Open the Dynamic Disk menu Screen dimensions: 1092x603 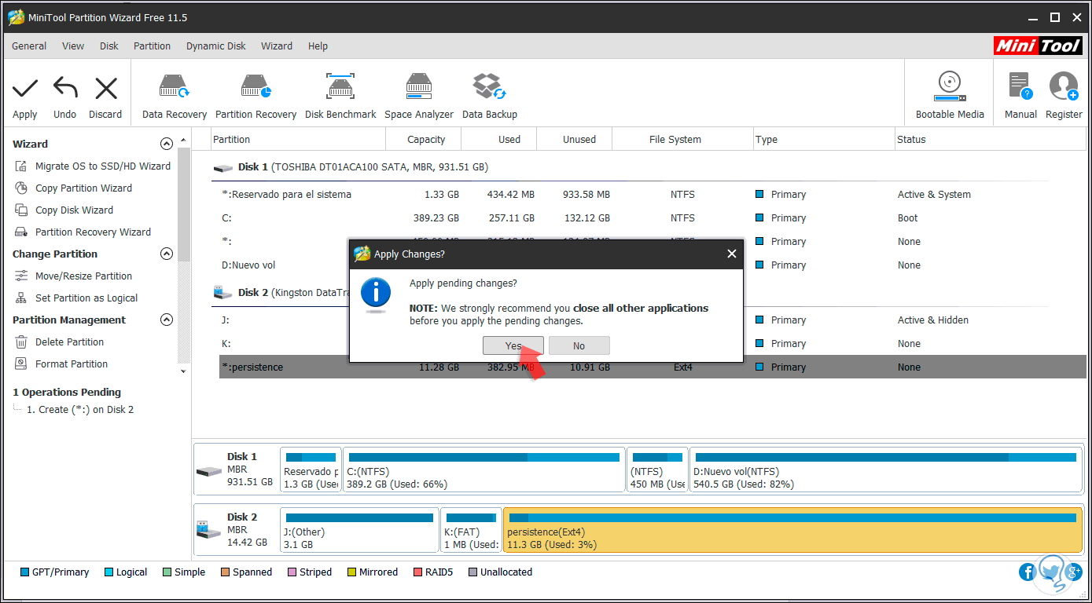(x=216, y=46)
